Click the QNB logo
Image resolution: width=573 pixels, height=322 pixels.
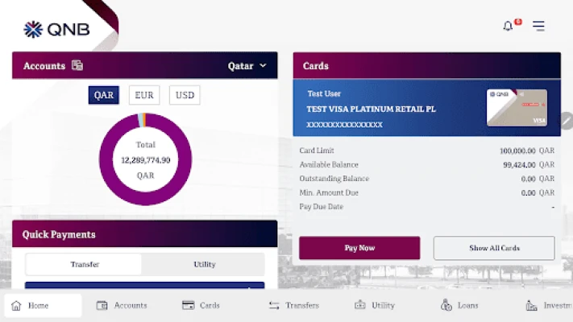coord(56,30)
